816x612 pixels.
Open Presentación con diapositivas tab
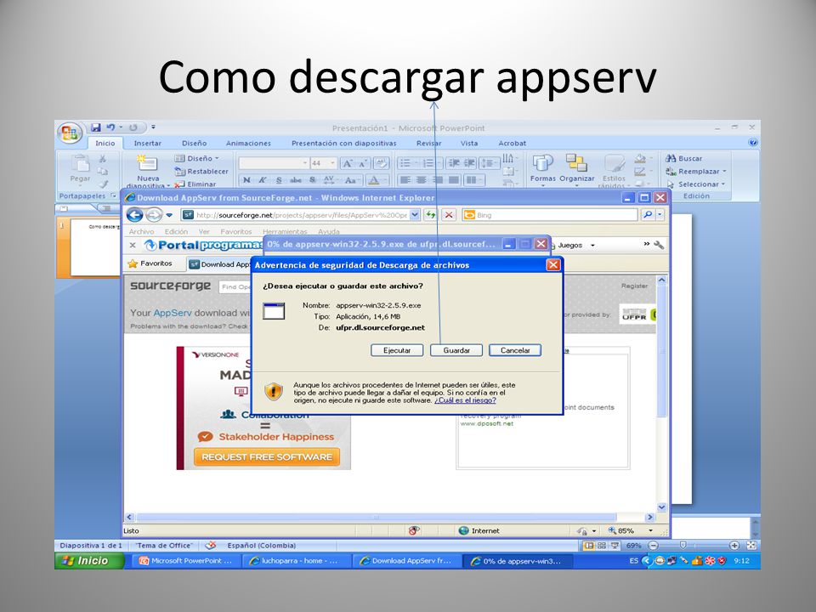(x=344, y=143)
